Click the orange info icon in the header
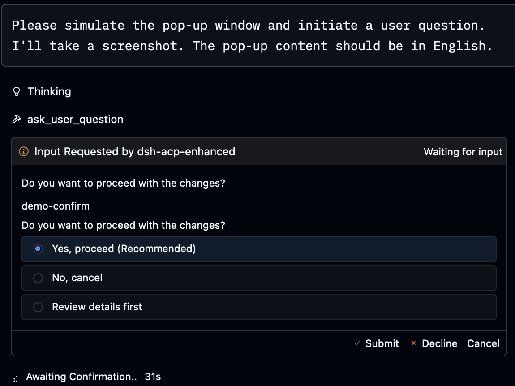 24,151
